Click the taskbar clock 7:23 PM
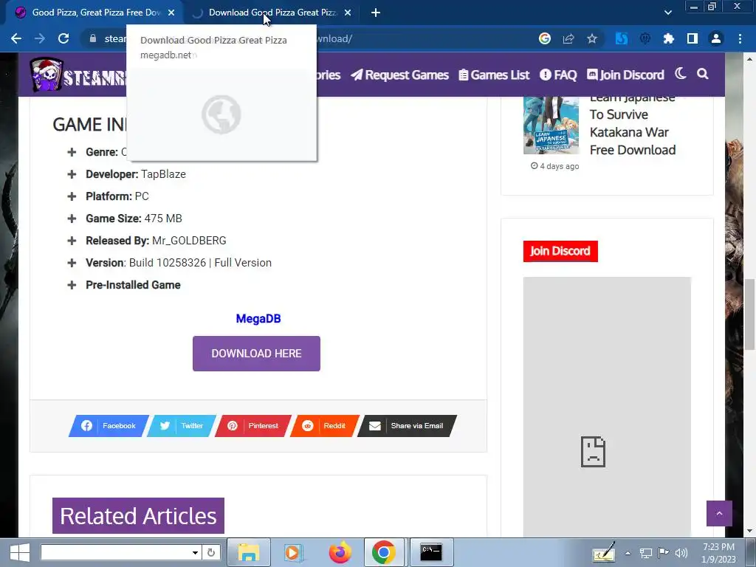The height and width of the screenshot is (567, 756). 718,547
